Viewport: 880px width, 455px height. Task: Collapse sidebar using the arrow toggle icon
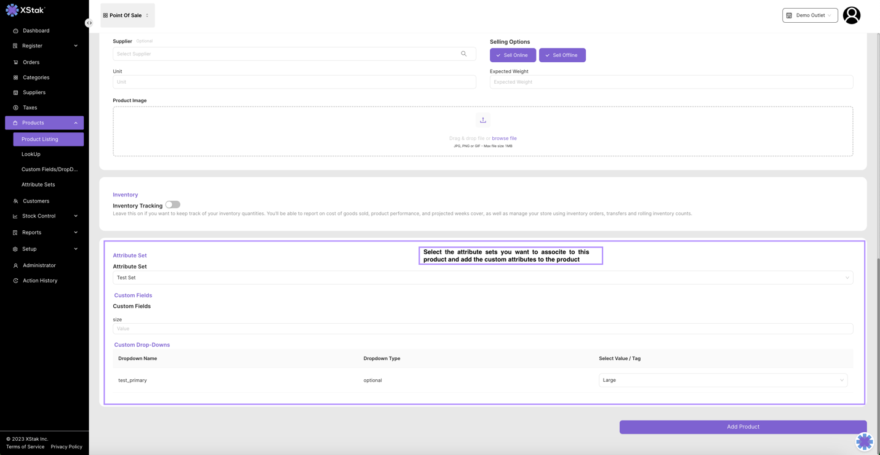[x=89, y=23]
